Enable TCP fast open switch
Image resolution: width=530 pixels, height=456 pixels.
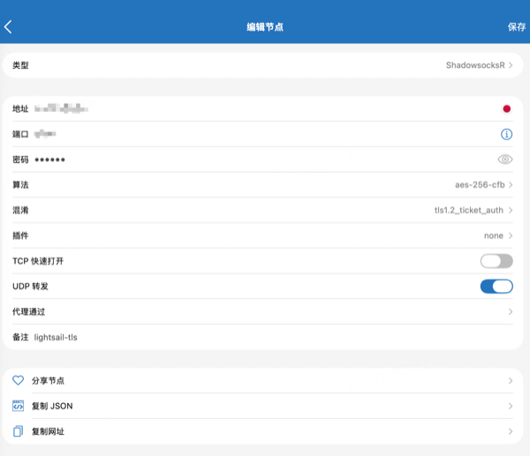[496, 261]
